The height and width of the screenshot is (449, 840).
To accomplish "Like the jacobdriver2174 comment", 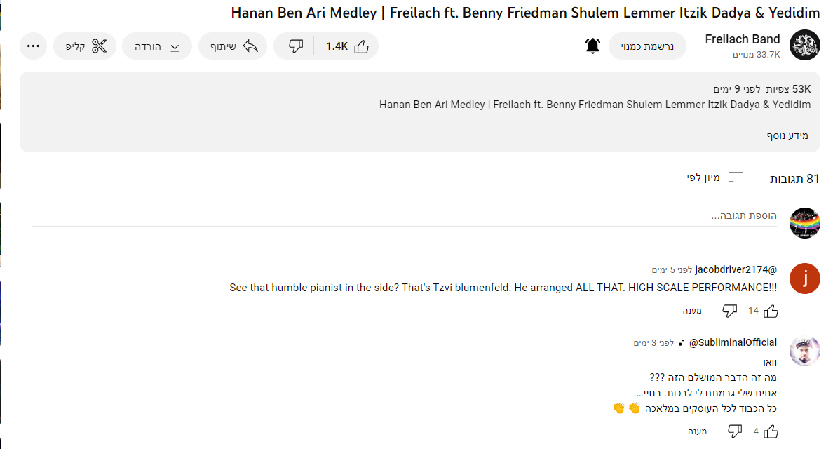I will click(771, 311).
